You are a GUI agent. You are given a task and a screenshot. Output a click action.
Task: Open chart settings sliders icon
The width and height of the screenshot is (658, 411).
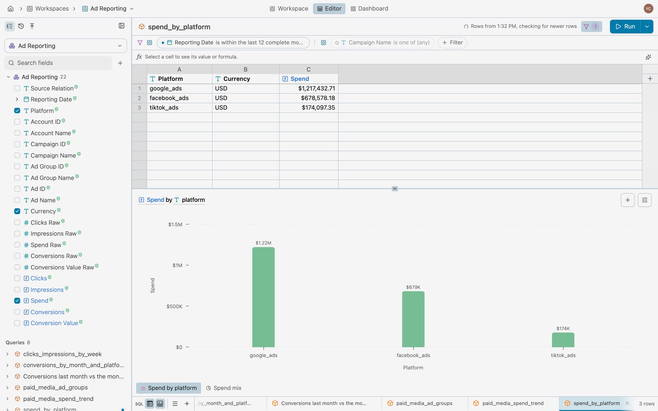point(644,200)
